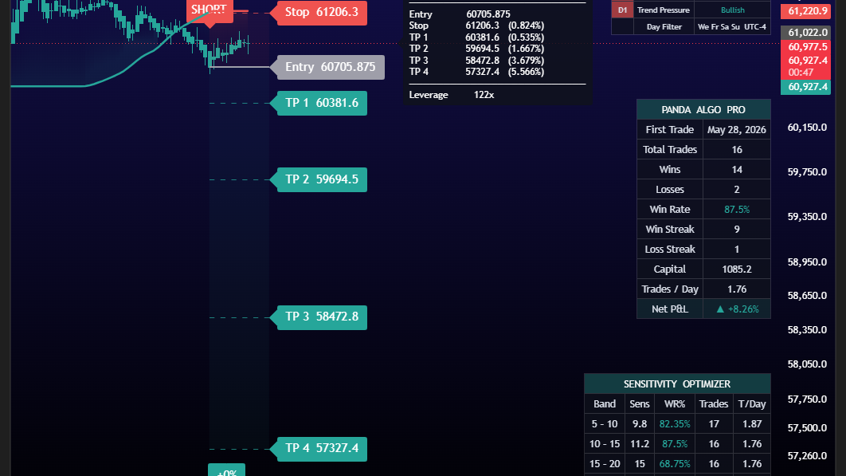Click the TP 4 5.566% percentage
Screen dimensions: 846x476
pos(526,71)
